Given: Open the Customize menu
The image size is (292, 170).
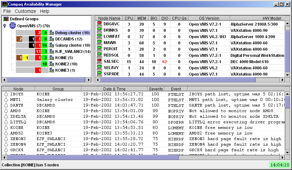Looking at the screenshot, I should click(x=25, y=11).
